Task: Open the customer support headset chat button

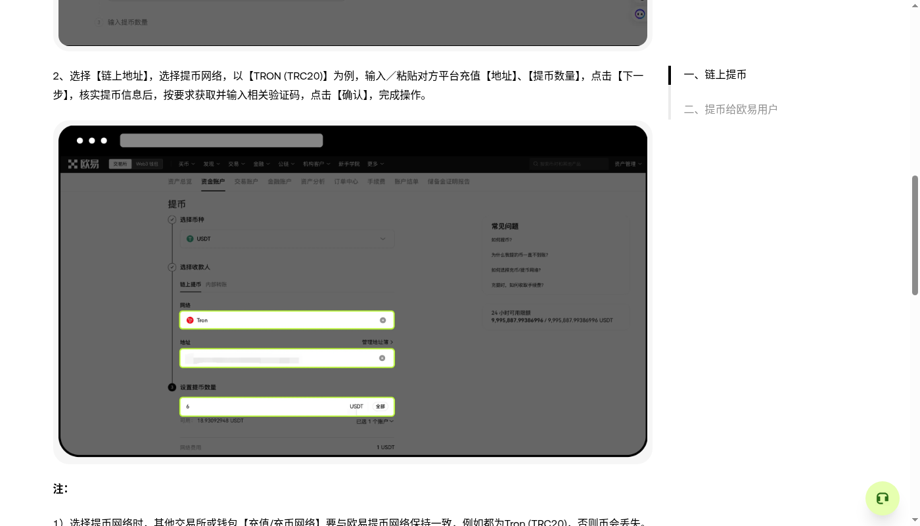Action: click(x=883, y=498)
